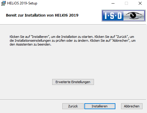Cancel setup via the Abbrechen button
The height and width of the screenshot is (113, 147).
[132, 106]
